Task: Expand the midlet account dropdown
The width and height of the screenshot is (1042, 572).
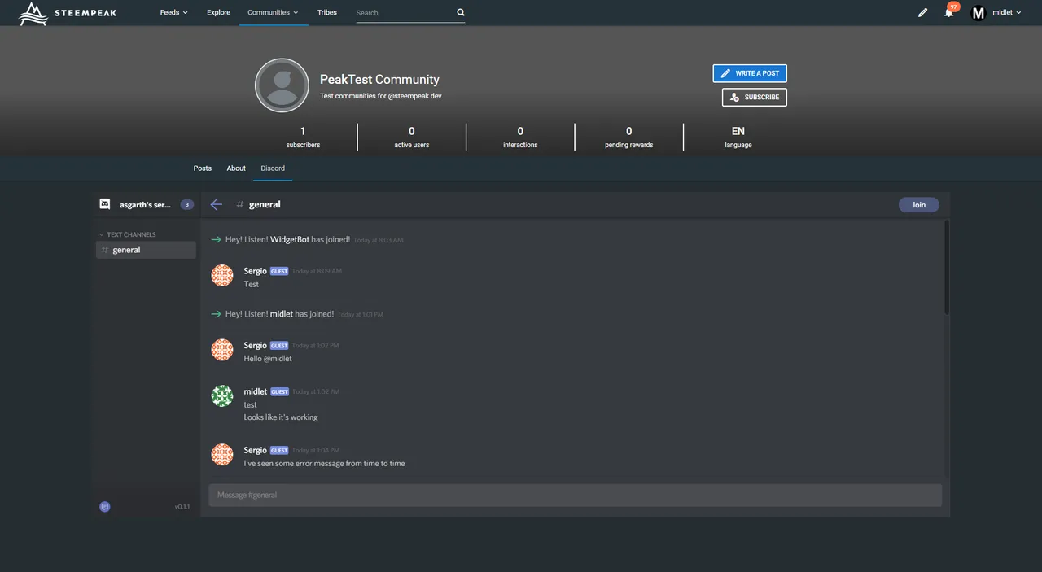Action: point(1007,13)
